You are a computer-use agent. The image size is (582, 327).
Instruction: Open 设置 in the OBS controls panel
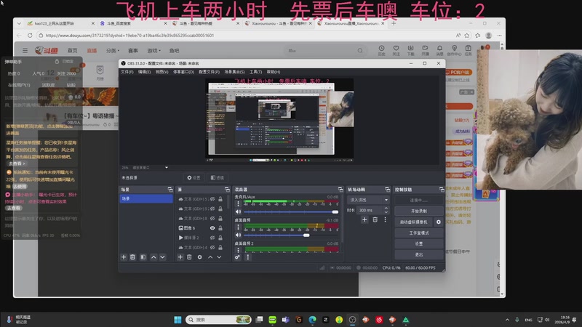pos(419,243)
